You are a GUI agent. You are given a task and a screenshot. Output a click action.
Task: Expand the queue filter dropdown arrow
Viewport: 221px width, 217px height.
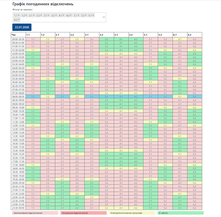pyautogui.click(x=103, y=17)
